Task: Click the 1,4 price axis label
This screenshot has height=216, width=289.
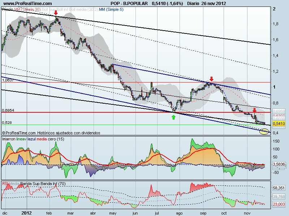Action: (275, 55)
